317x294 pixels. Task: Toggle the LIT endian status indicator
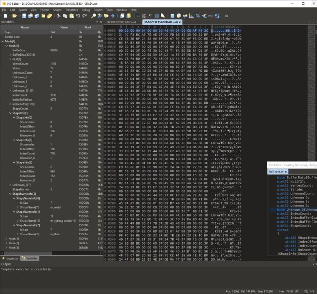(x=297, y=291)
